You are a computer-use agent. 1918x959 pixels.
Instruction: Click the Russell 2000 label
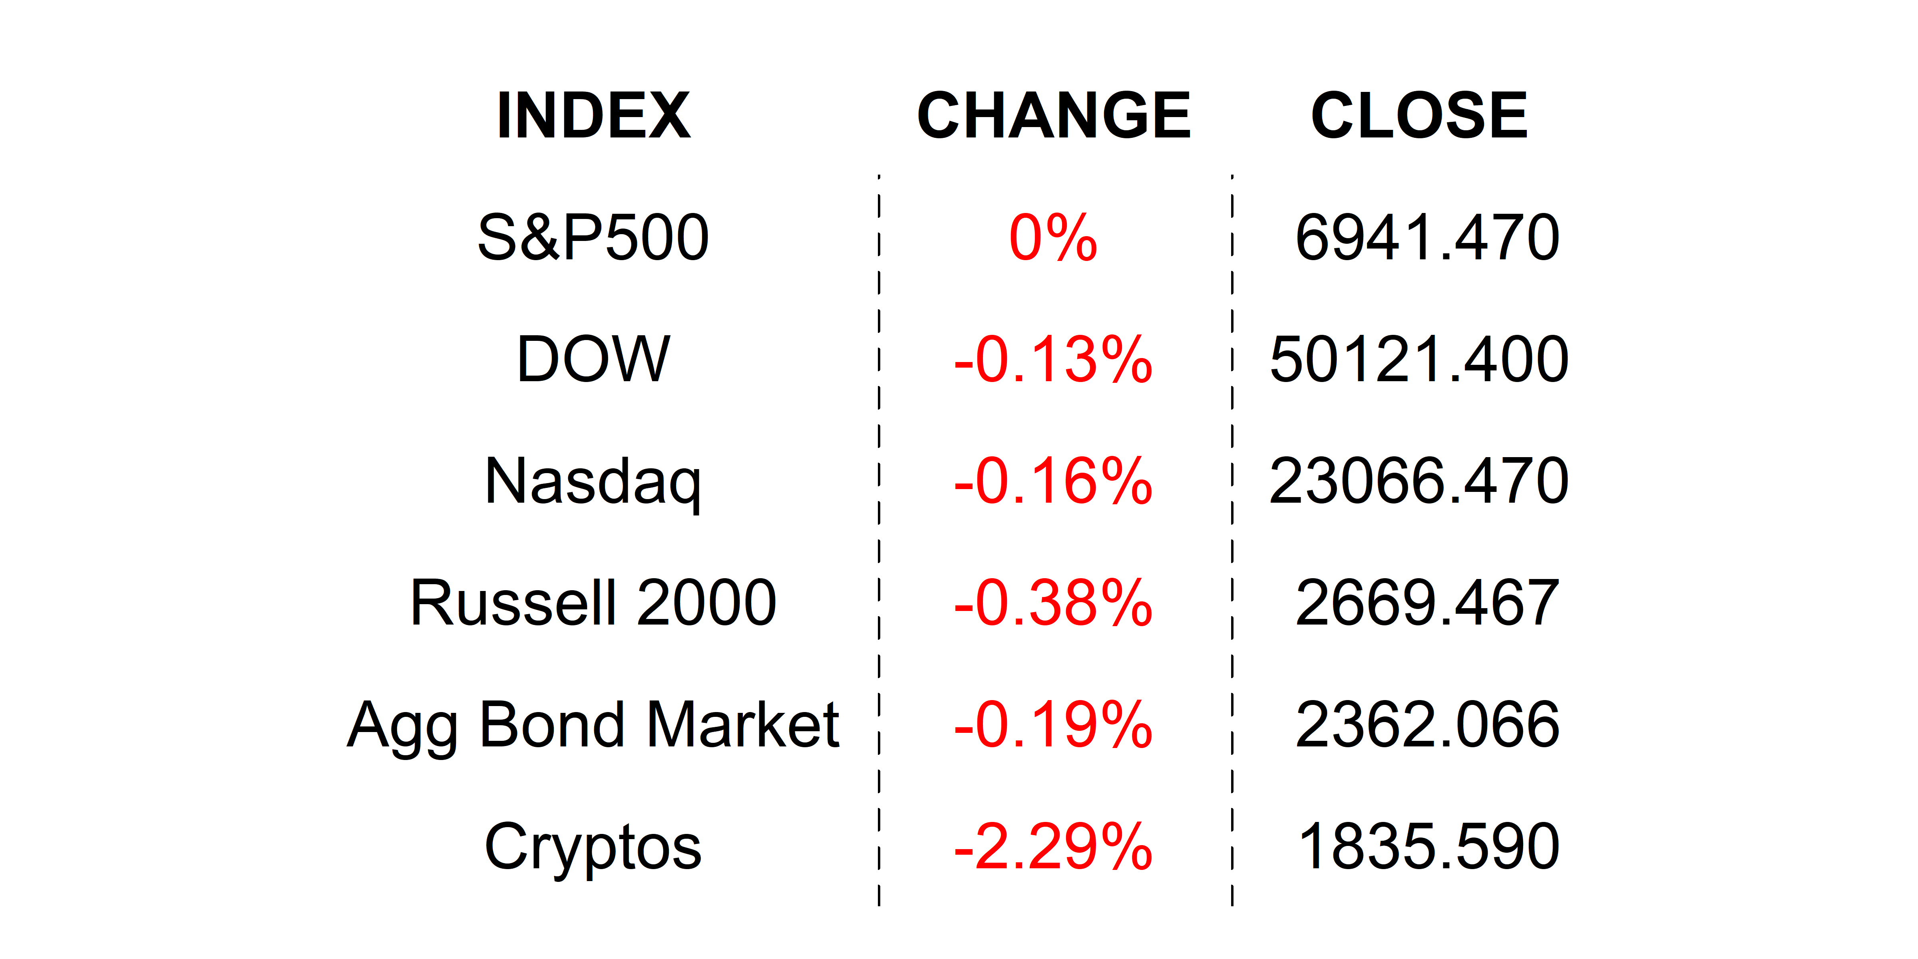(593, 602)
